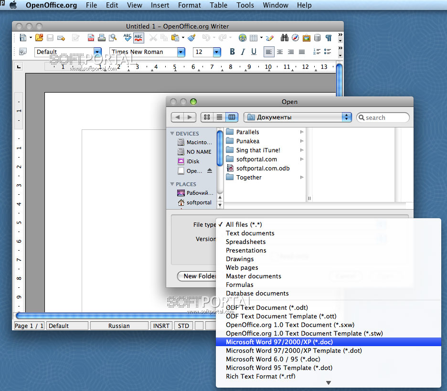
Task: Open the Insert menu in the menu bar
Action: [x=160, y=5]
